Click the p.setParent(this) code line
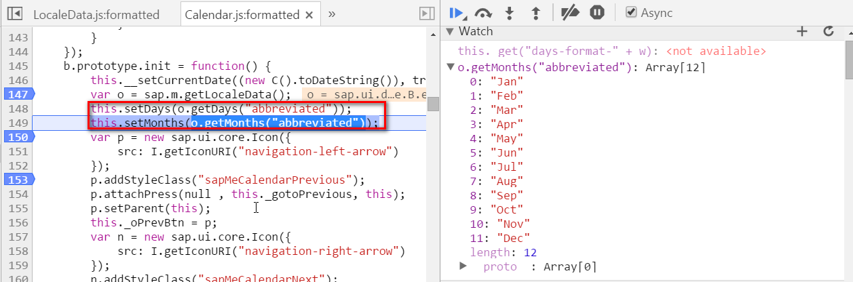The width and height of the screenshot is (853, 282). click(151, 208)
